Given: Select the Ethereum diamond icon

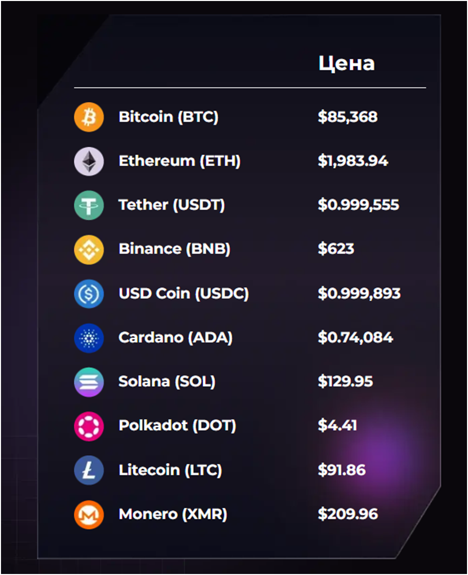Looking at the screenshot, I should 89,161.
